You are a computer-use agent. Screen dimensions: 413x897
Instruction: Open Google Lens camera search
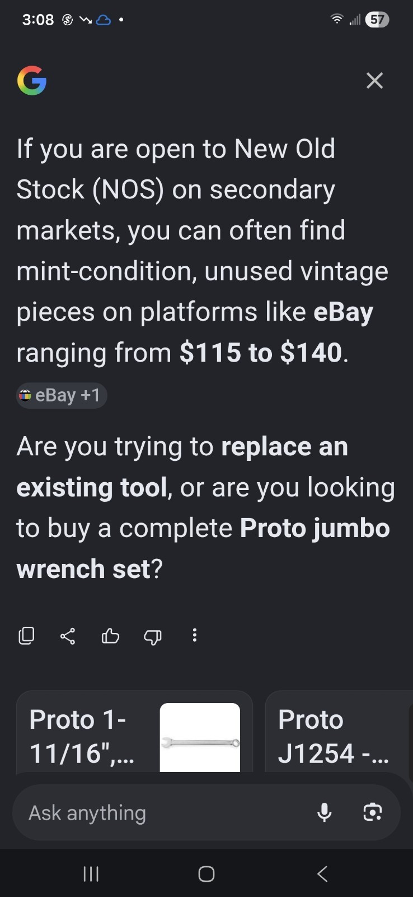[373, 812]
